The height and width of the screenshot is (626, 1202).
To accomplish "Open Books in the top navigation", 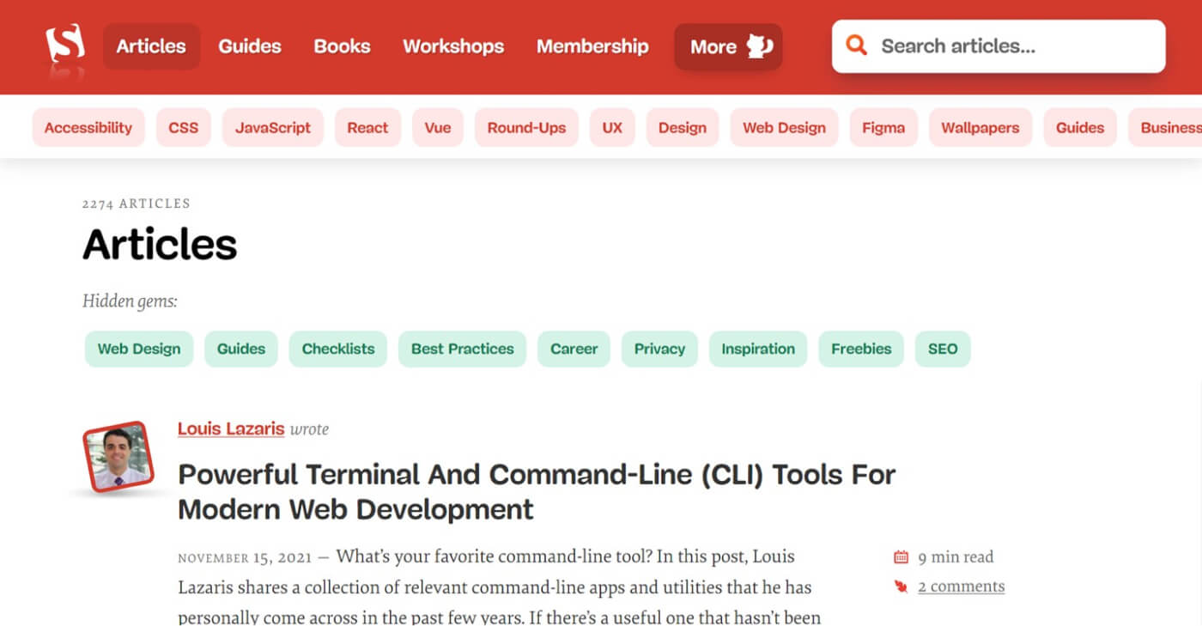I will pyautogui.click(x=342, y=46).
